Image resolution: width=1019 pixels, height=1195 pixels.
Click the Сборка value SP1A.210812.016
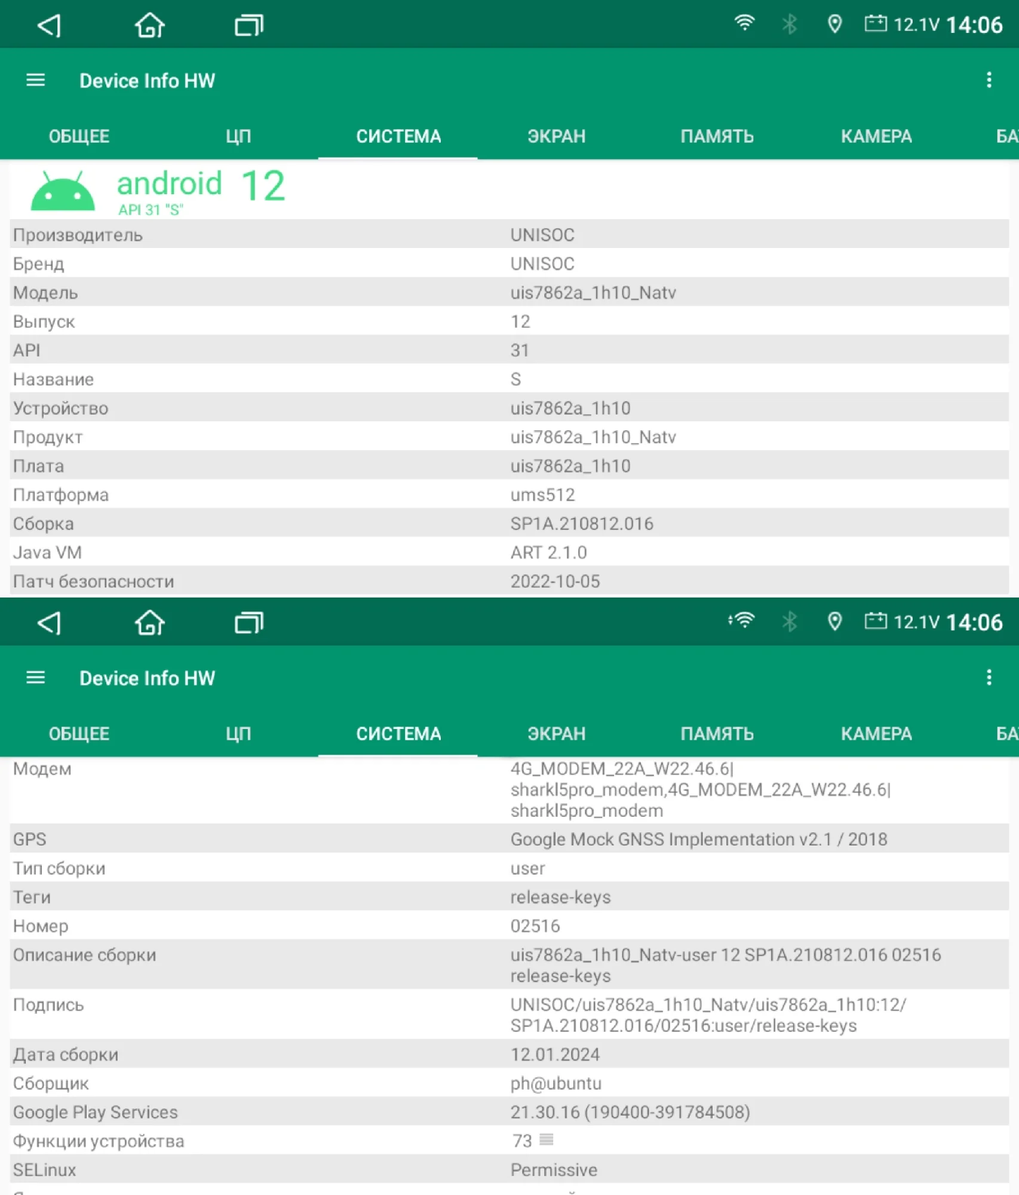coord(582,523)
